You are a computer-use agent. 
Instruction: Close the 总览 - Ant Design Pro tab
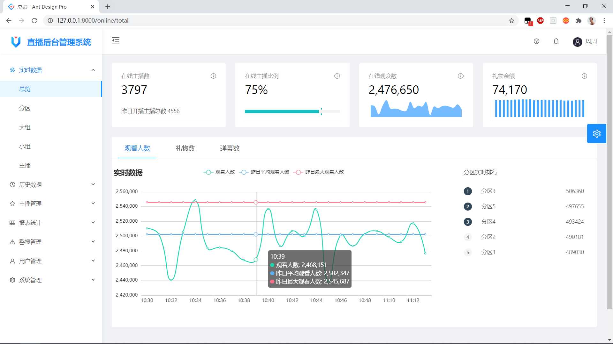click(x=93, y=7)
